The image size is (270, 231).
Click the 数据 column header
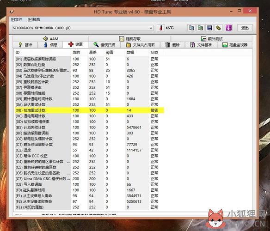coord(137,52)
